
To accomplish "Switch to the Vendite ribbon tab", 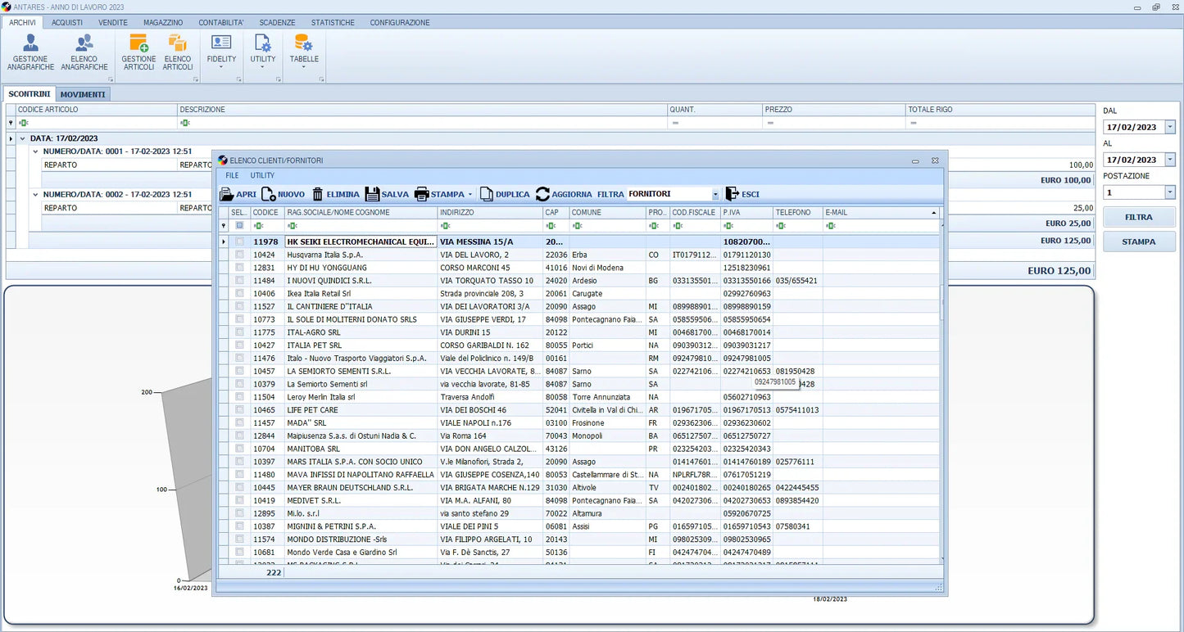I will pyautogui.click(x=113, y=22).
